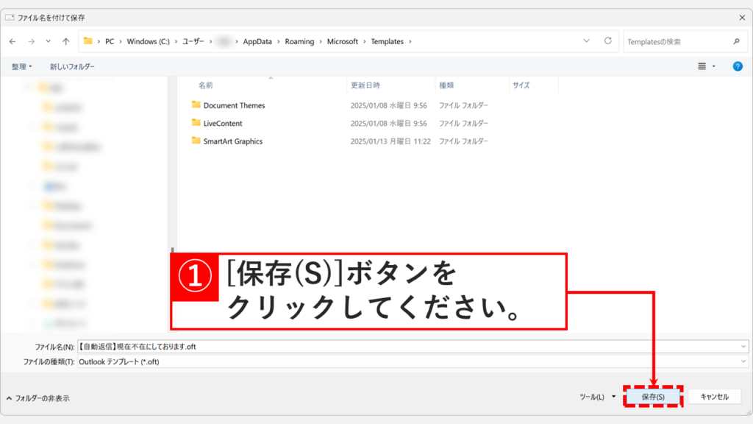Select Microsoft in the breadcrumb path
Viewport: 753px width, 424px height.
[x=343, y=42]
